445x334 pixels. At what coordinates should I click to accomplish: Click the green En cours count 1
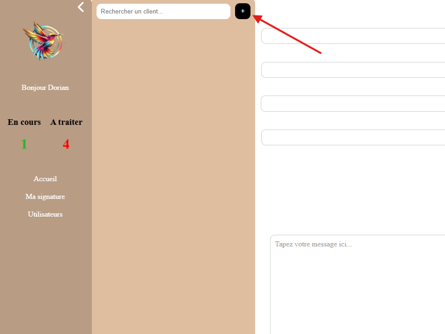24,144
